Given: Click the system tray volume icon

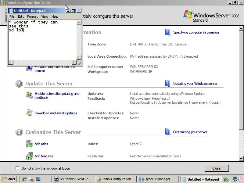Looking at the screenshot, I should [240, 179].
